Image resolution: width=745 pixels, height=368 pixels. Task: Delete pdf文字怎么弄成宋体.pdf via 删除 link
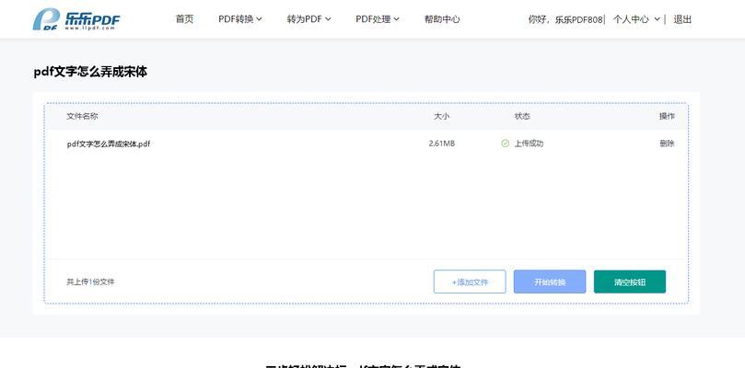(667, 144)
